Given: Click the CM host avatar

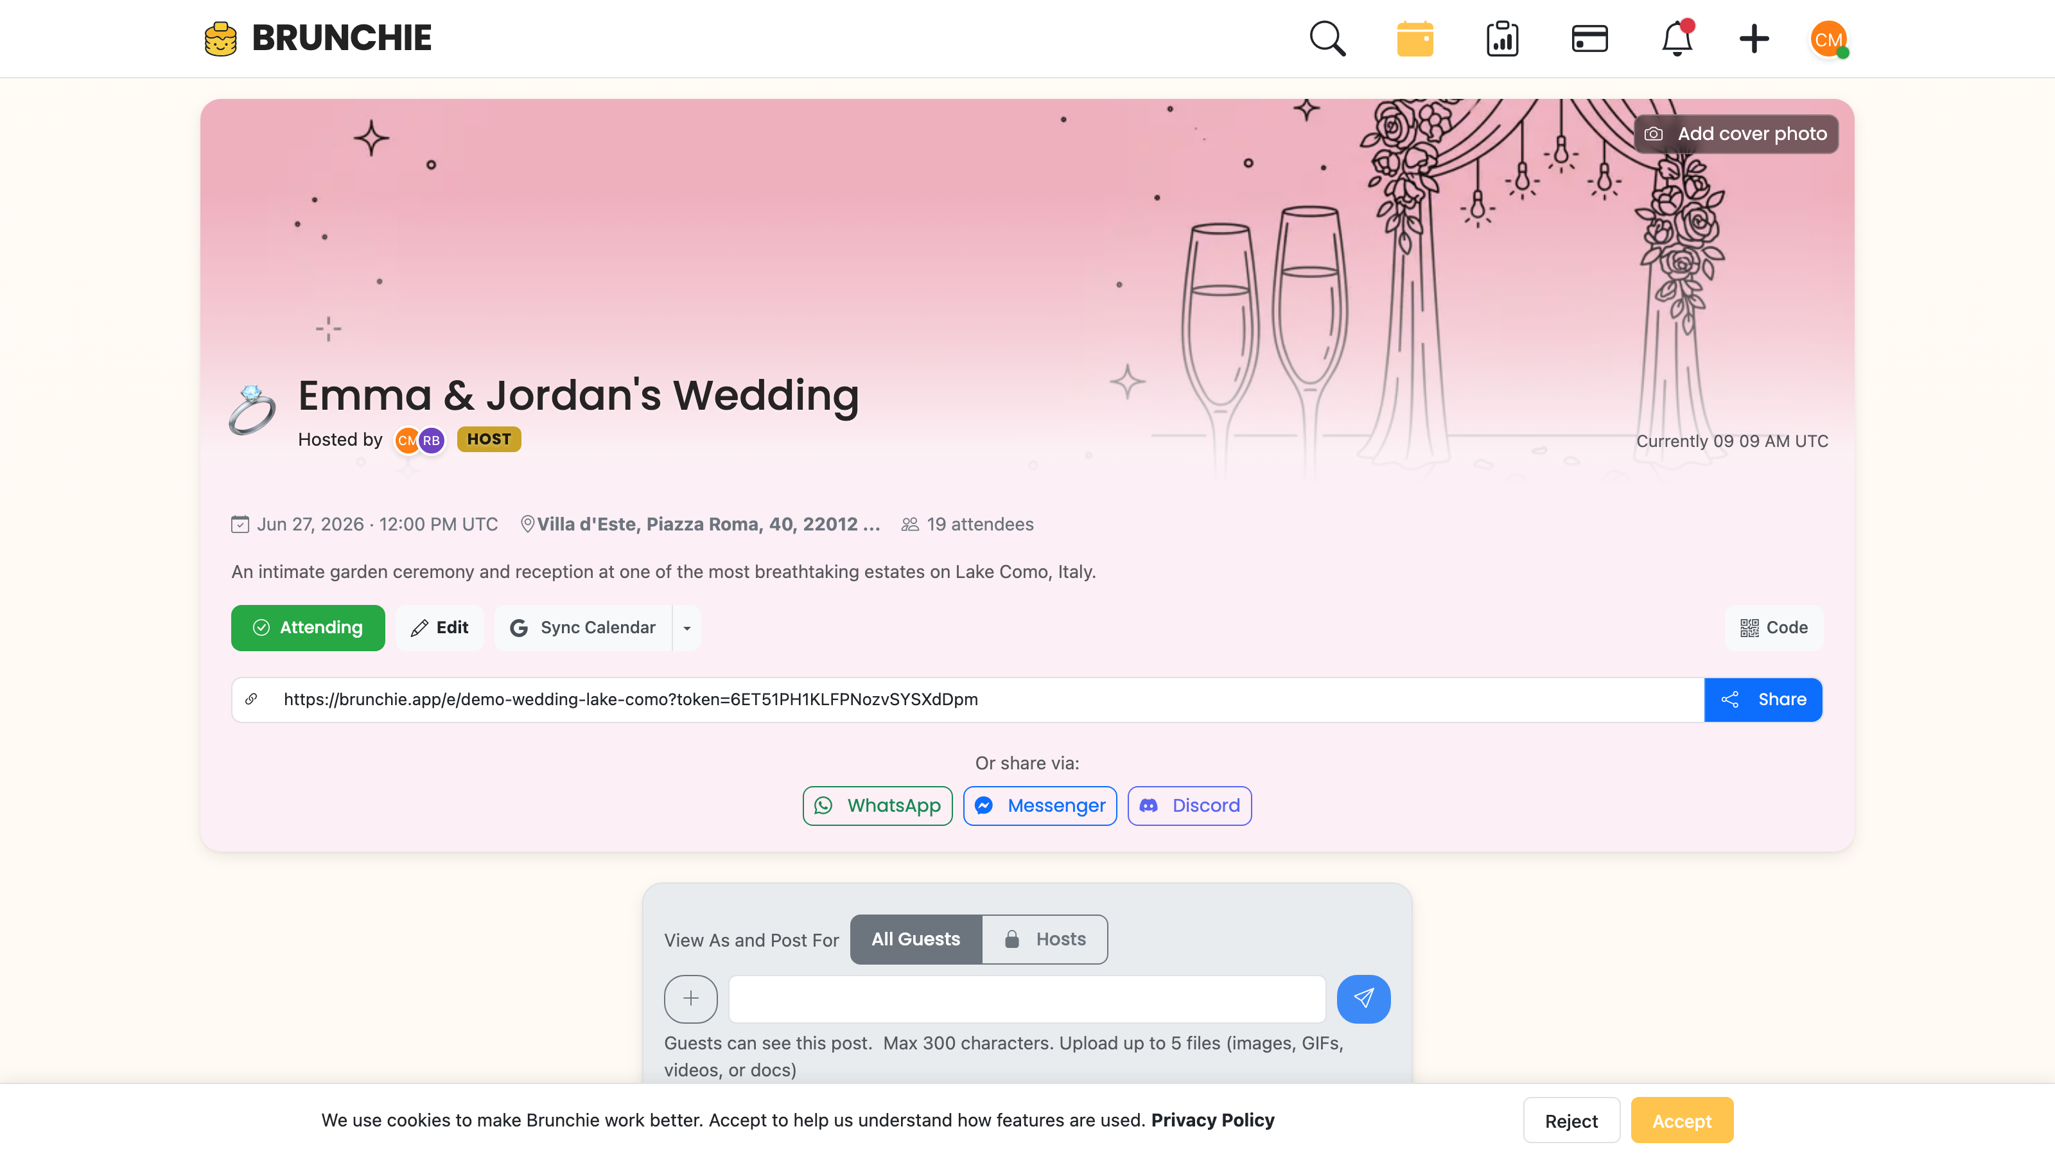Looking at the screenshot, I should click(406, 439).
